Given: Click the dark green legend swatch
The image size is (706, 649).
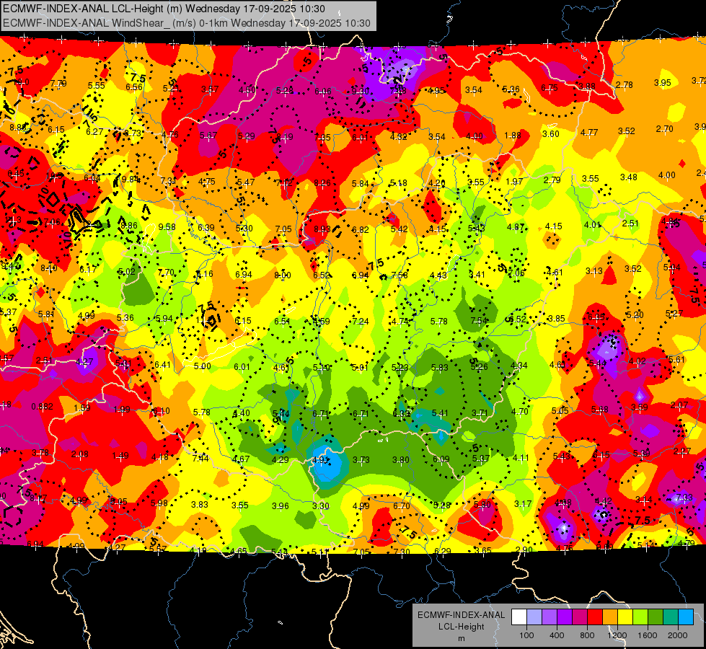Looking at the screenshot, I should coord(656,617).
